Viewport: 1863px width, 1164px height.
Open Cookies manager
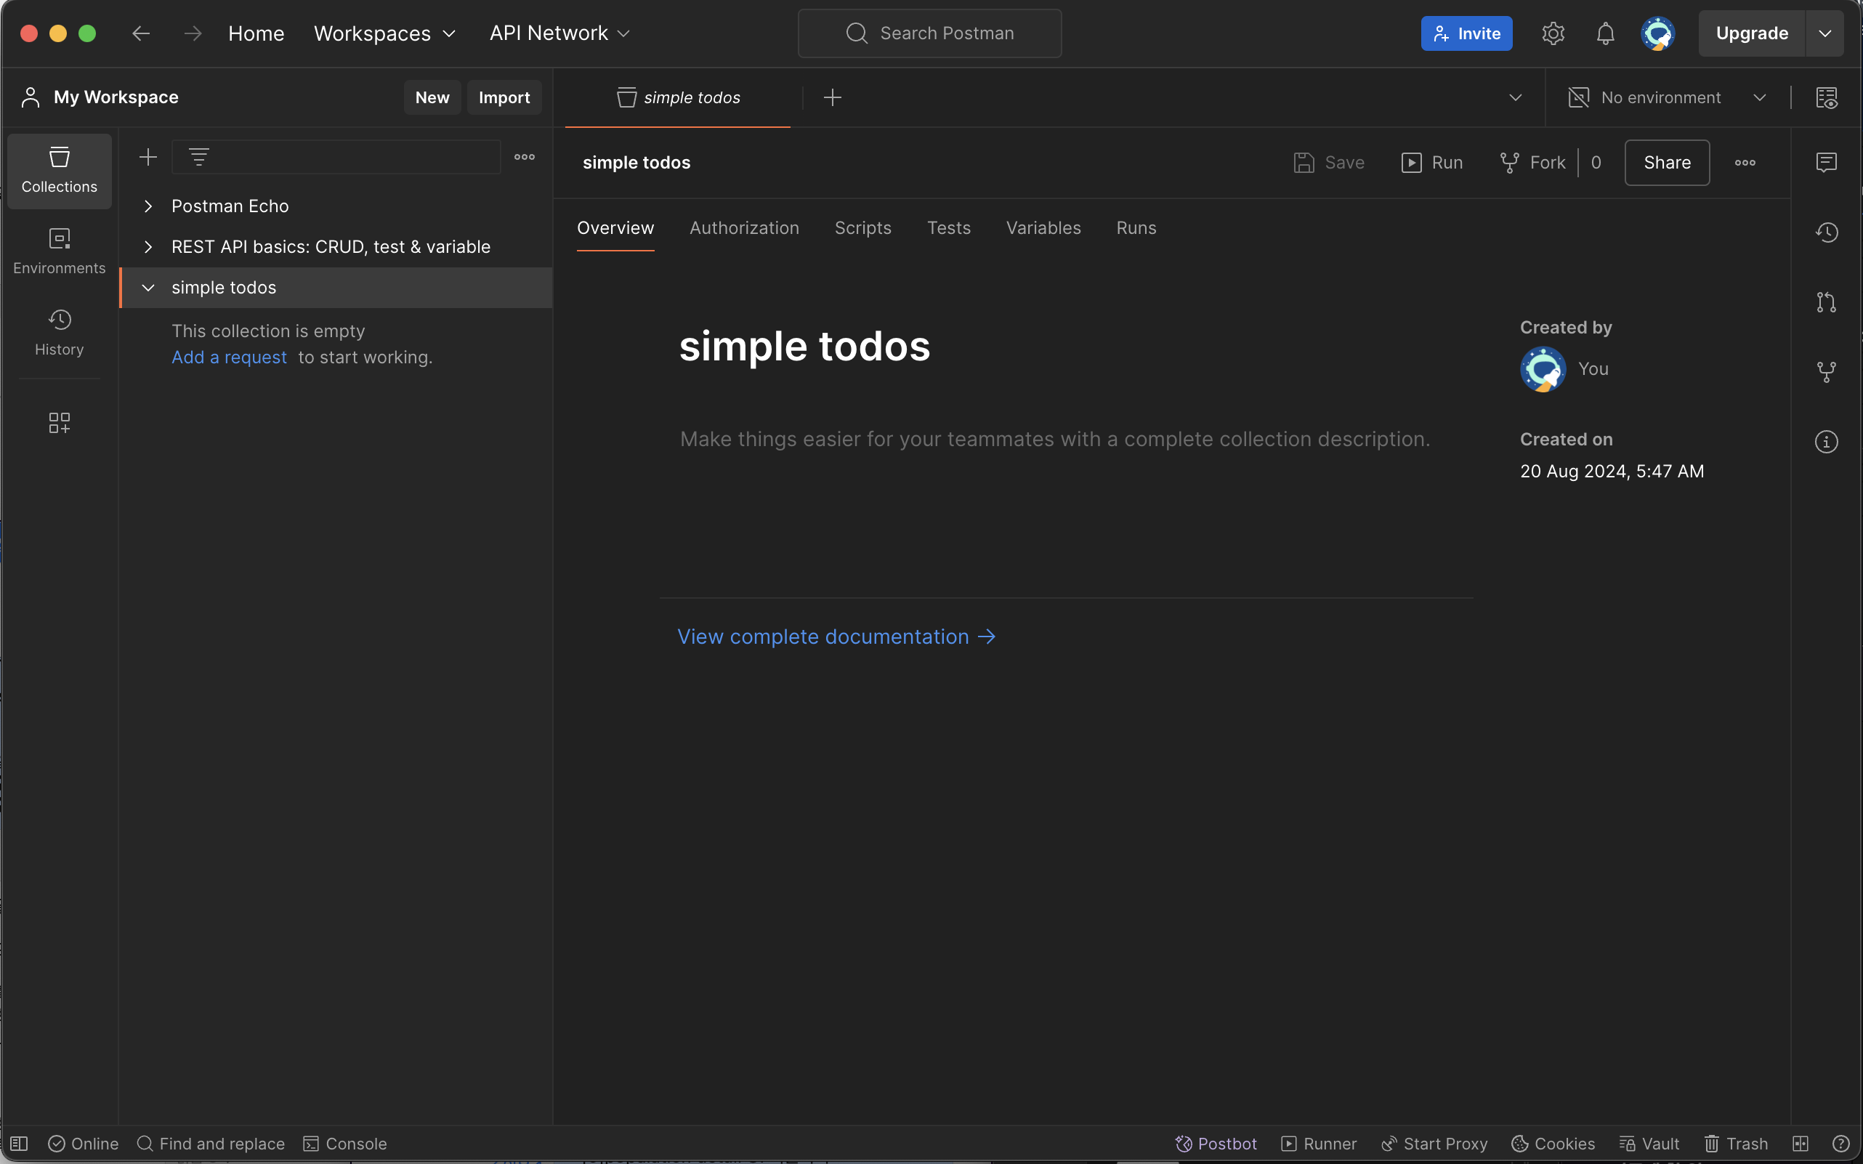click(x=1553, y=1143)
